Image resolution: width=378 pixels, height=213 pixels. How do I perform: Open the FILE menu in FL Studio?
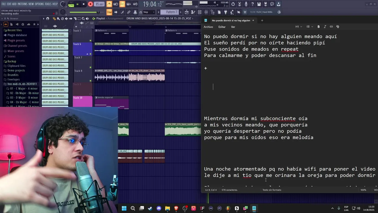(x=4, y=4)
